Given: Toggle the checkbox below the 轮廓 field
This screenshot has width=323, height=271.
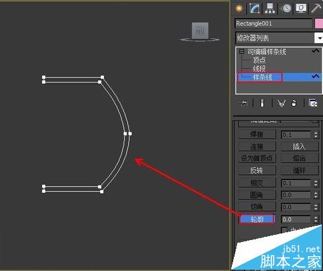Looking at the screenshot, I should (x=284, y=230).
